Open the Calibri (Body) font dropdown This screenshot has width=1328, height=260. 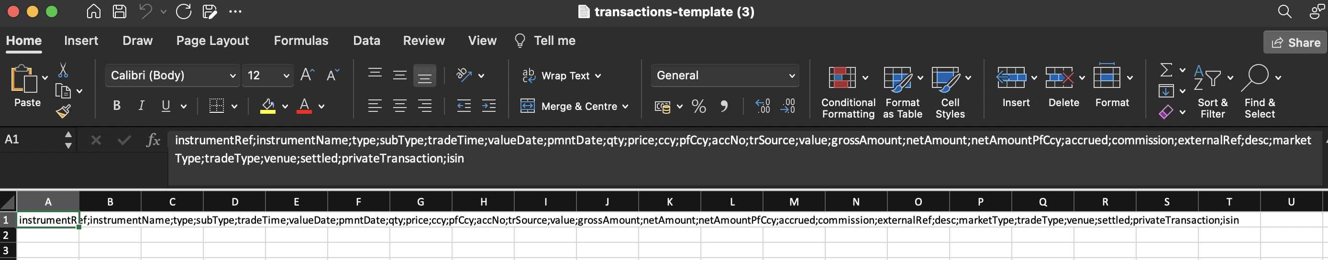[x=173, y=76]
